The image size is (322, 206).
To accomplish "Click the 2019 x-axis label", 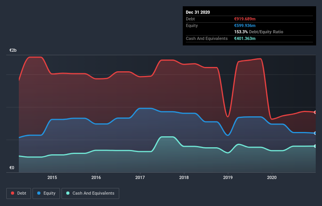I will click(x=228, y=177).
